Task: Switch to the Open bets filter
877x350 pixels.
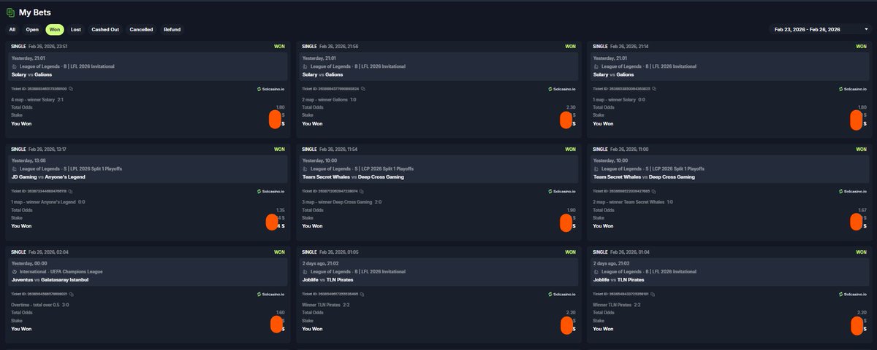Action: [x=32, y=30]
